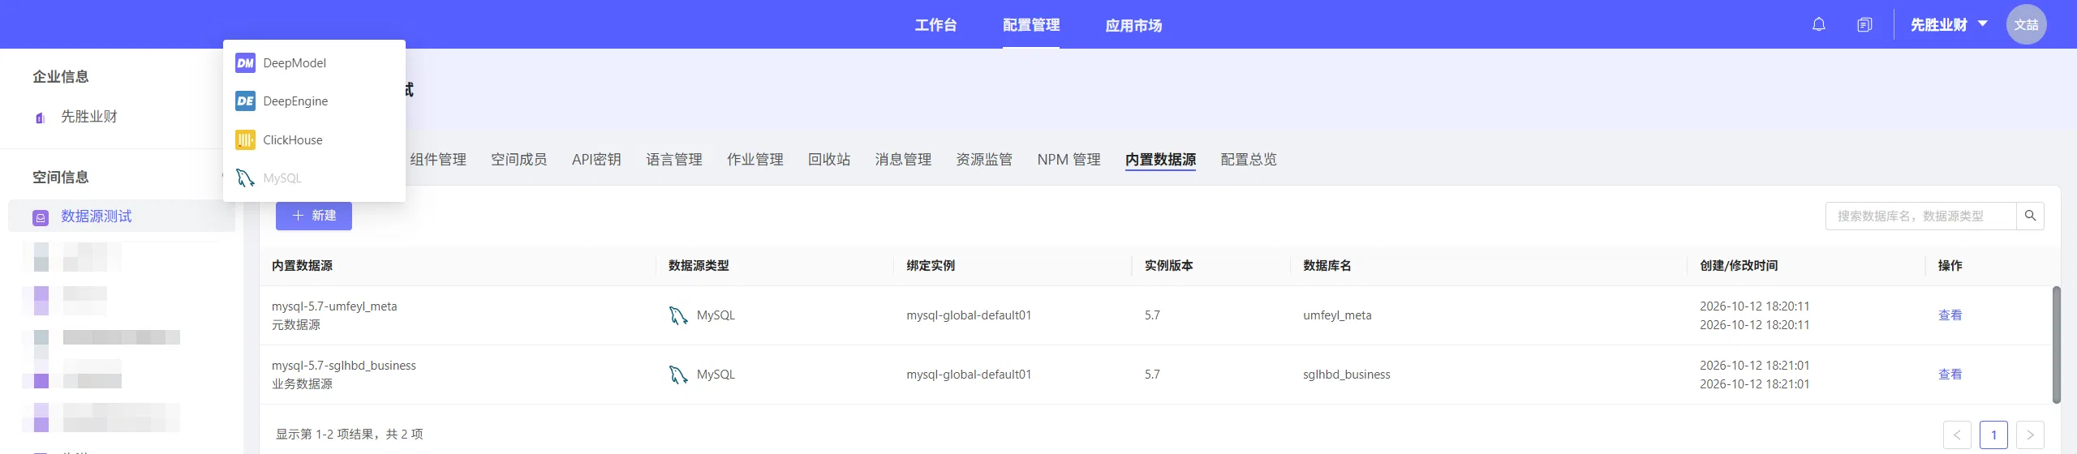Click 查看 for sglhbd_business row
The image size is (2077, 454).
point(1950,375)
